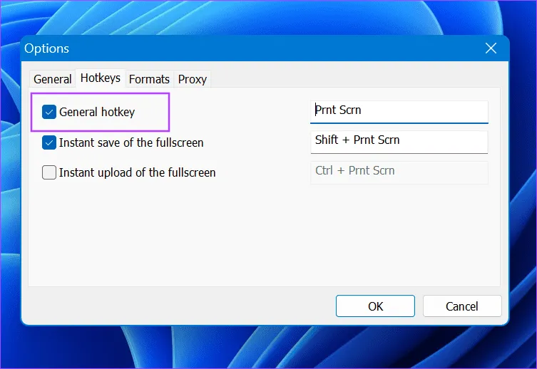Disable Instant save of the fullscreen checkbox
The height and width of the screenshot is (369, 537).
coord(49,142)
